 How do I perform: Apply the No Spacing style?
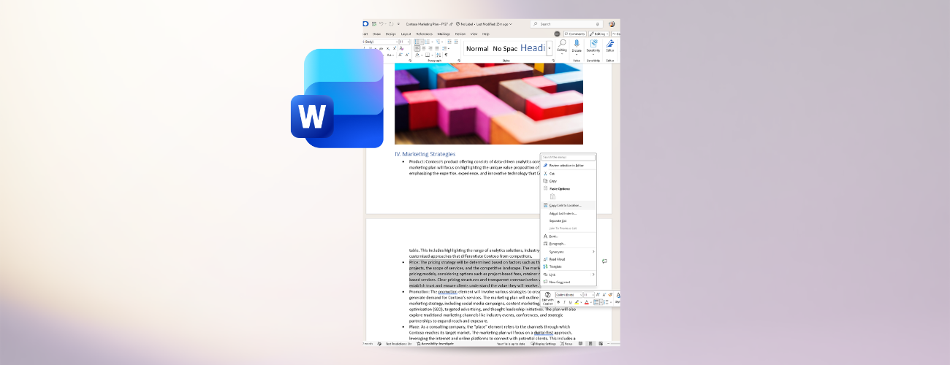coord(505,49)
